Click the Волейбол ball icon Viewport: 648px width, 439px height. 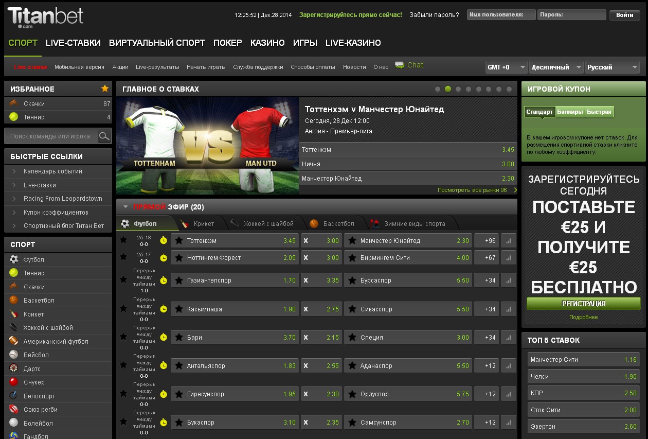tap(14, 423)
